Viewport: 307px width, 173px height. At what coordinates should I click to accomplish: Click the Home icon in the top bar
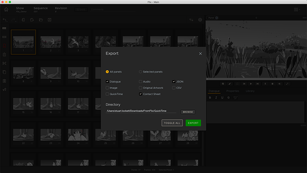pos(6,9)
